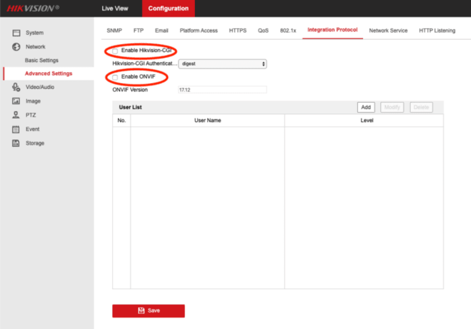Open Hikvision-CGI Authentication dropdown
The width and height of the screenshot is (471, 329).
tap(223, 64)
